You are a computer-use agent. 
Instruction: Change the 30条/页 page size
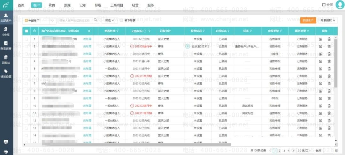pos(304,151)
